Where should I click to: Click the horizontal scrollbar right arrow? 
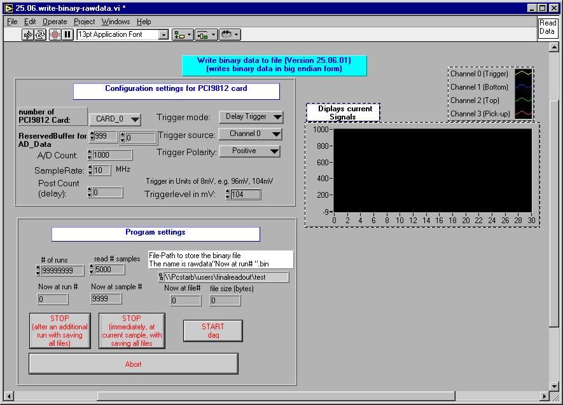coord(545,396)
